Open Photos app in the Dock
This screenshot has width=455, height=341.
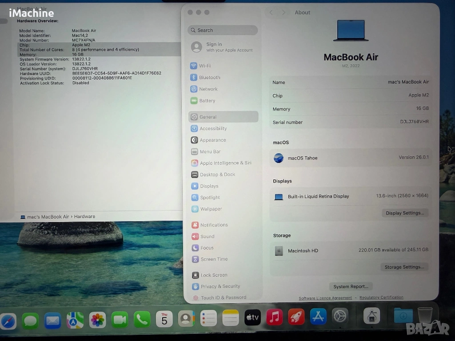[x=97, y=319]
